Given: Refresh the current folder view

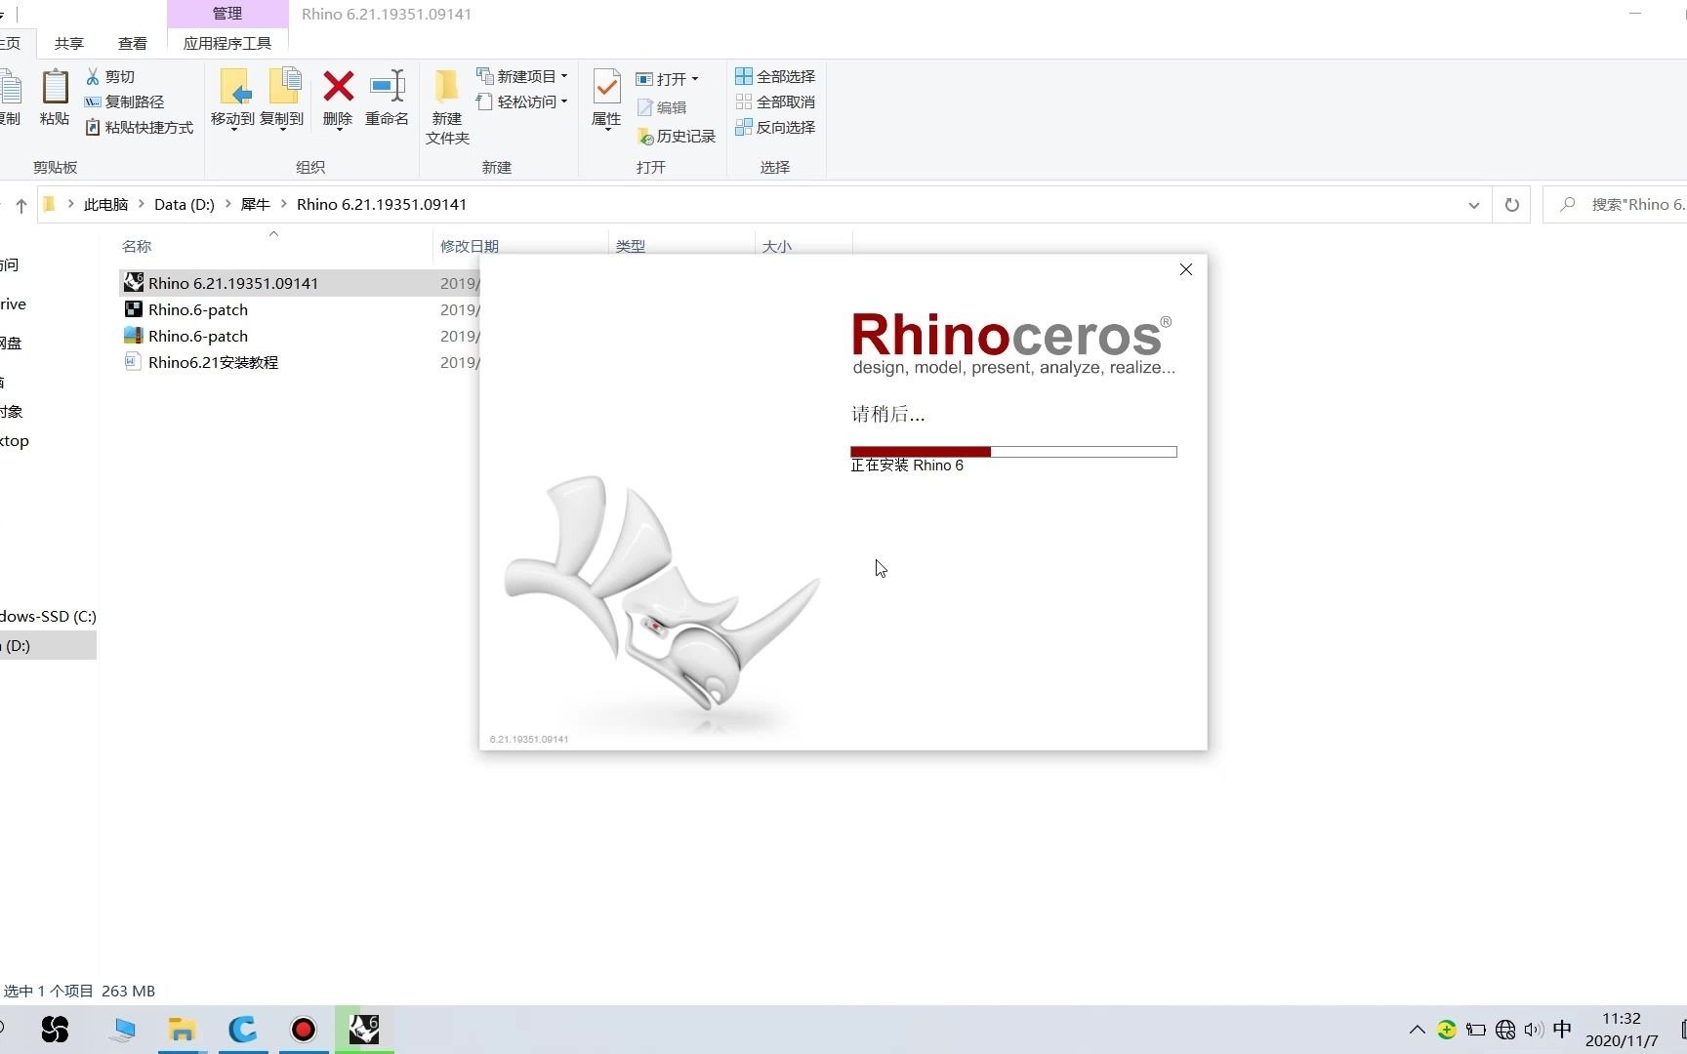Looking at the screenshot, I should pyautogui.click(x=1511, y=205).
